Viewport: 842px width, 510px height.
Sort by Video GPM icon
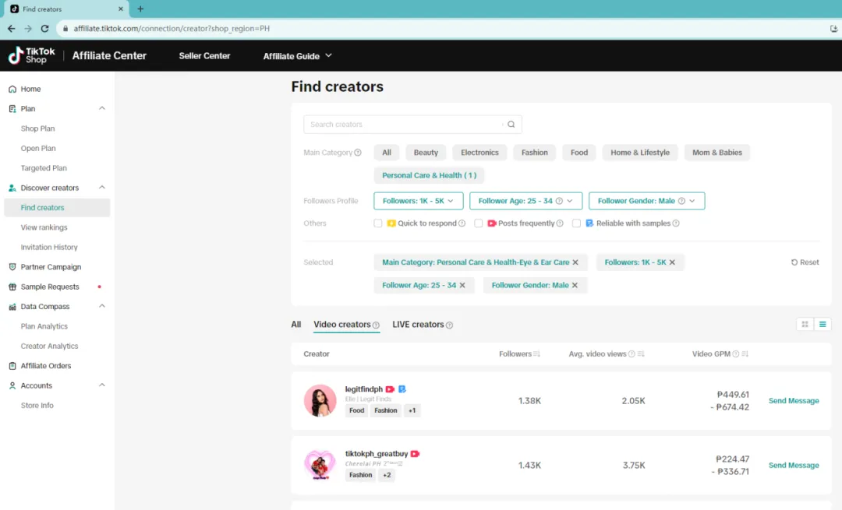[745, 354]
